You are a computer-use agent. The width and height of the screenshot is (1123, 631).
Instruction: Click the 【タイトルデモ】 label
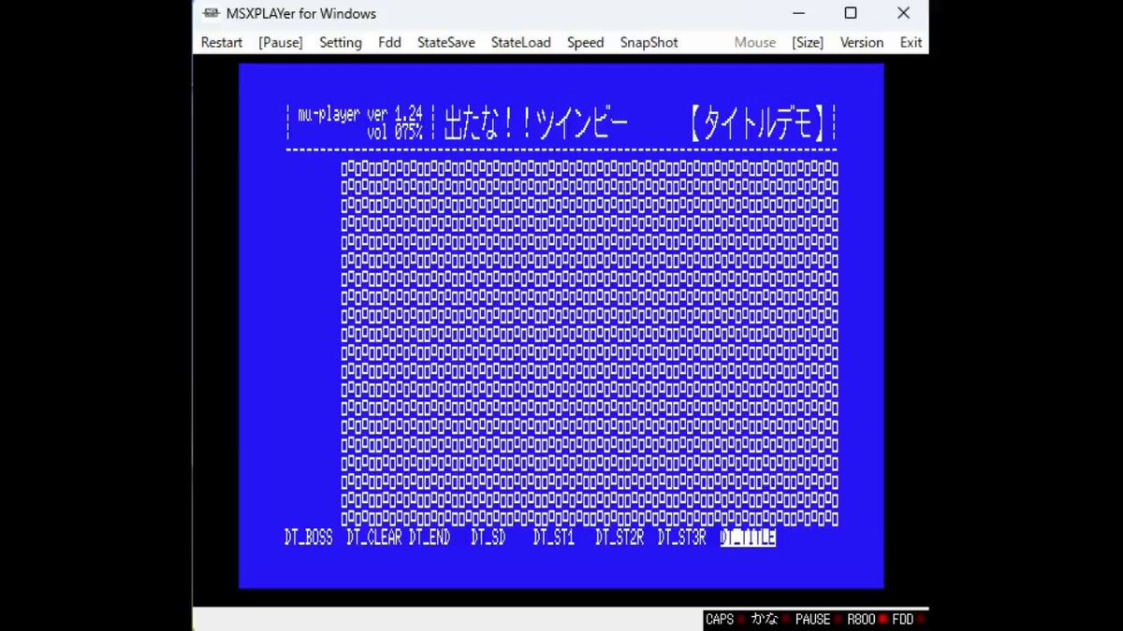pos(759,123)
